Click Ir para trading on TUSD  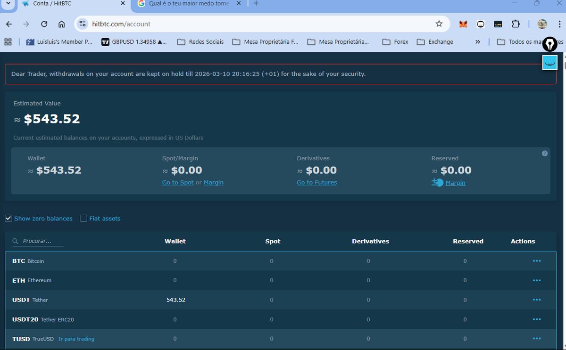76,339
